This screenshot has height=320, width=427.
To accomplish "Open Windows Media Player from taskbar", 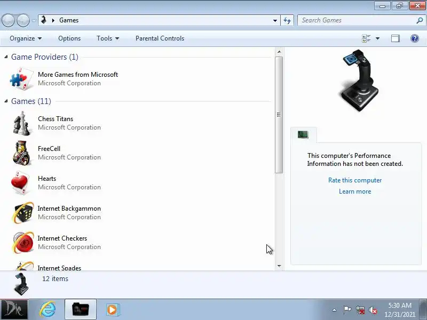I will click(112, 310).
